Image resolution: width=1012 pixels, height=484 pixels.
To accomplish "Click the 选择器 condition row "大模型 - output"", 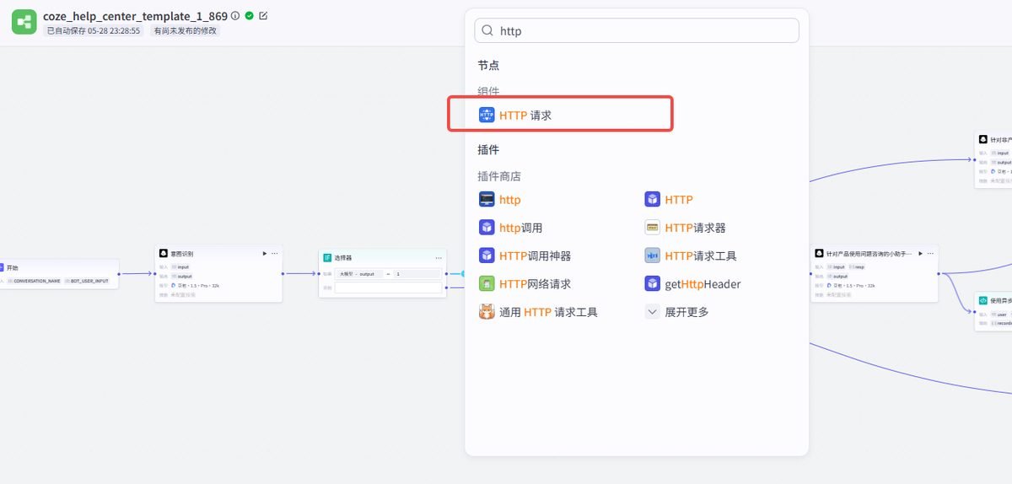I will (x=388, y=274).
